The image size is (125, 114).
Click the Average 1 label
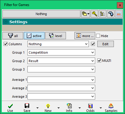pyautogui.click(x=20, y=80)
